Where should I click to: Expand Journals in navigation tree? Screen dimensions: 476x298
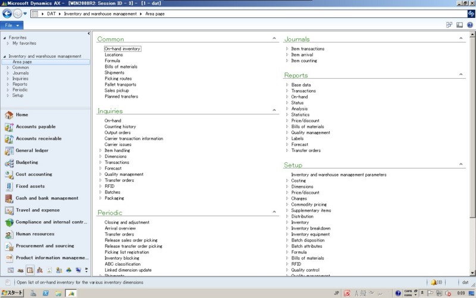coord(8,73)
